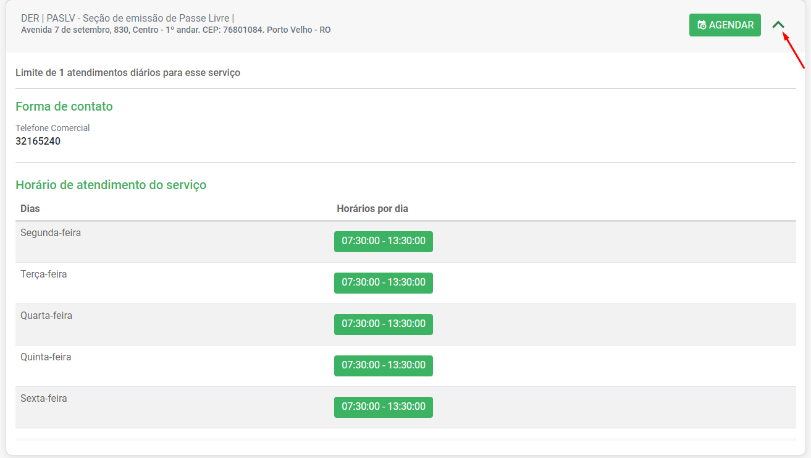Screen dimensions: 811x458
Task: Click the Quarta-feira row label
Action: click(46, 316)
